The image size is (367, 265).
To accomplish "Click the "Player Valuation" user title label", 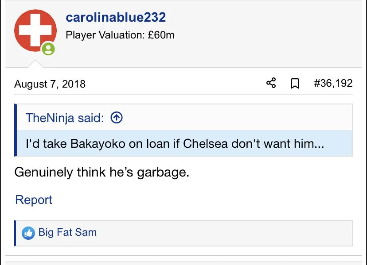I will tap(105, 35).
